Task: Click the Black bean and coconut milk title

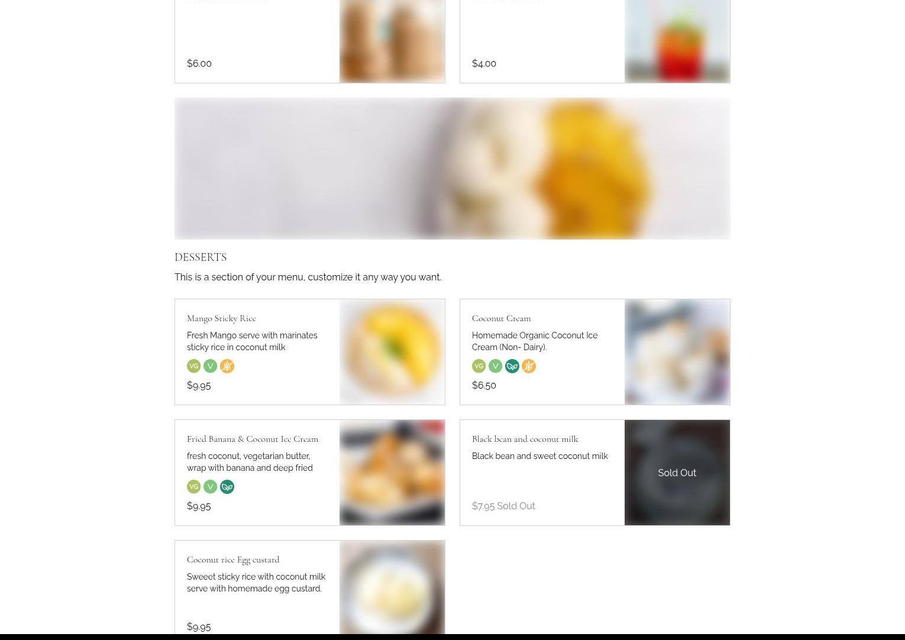Action: (x=525, y=439)
